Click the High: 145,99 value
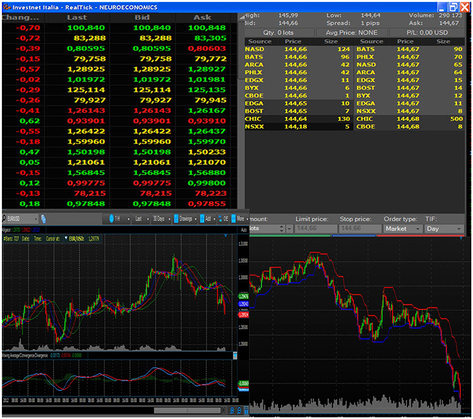473x419 pixels. click(288, 15)
